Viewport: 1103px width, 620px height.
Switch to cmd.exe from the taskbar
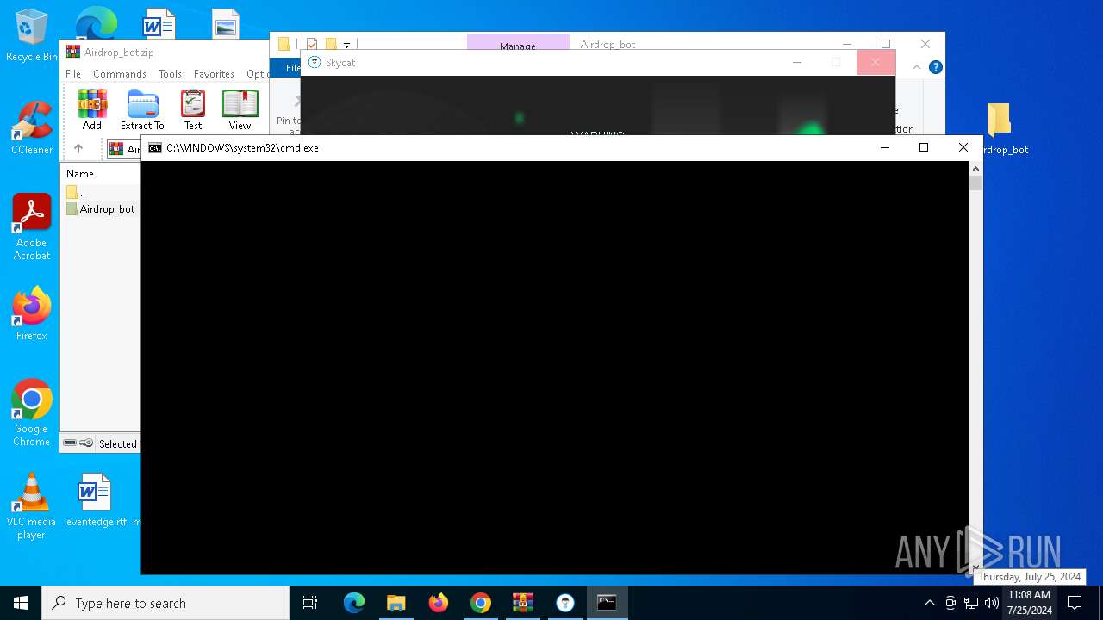(x=608, y=603)
